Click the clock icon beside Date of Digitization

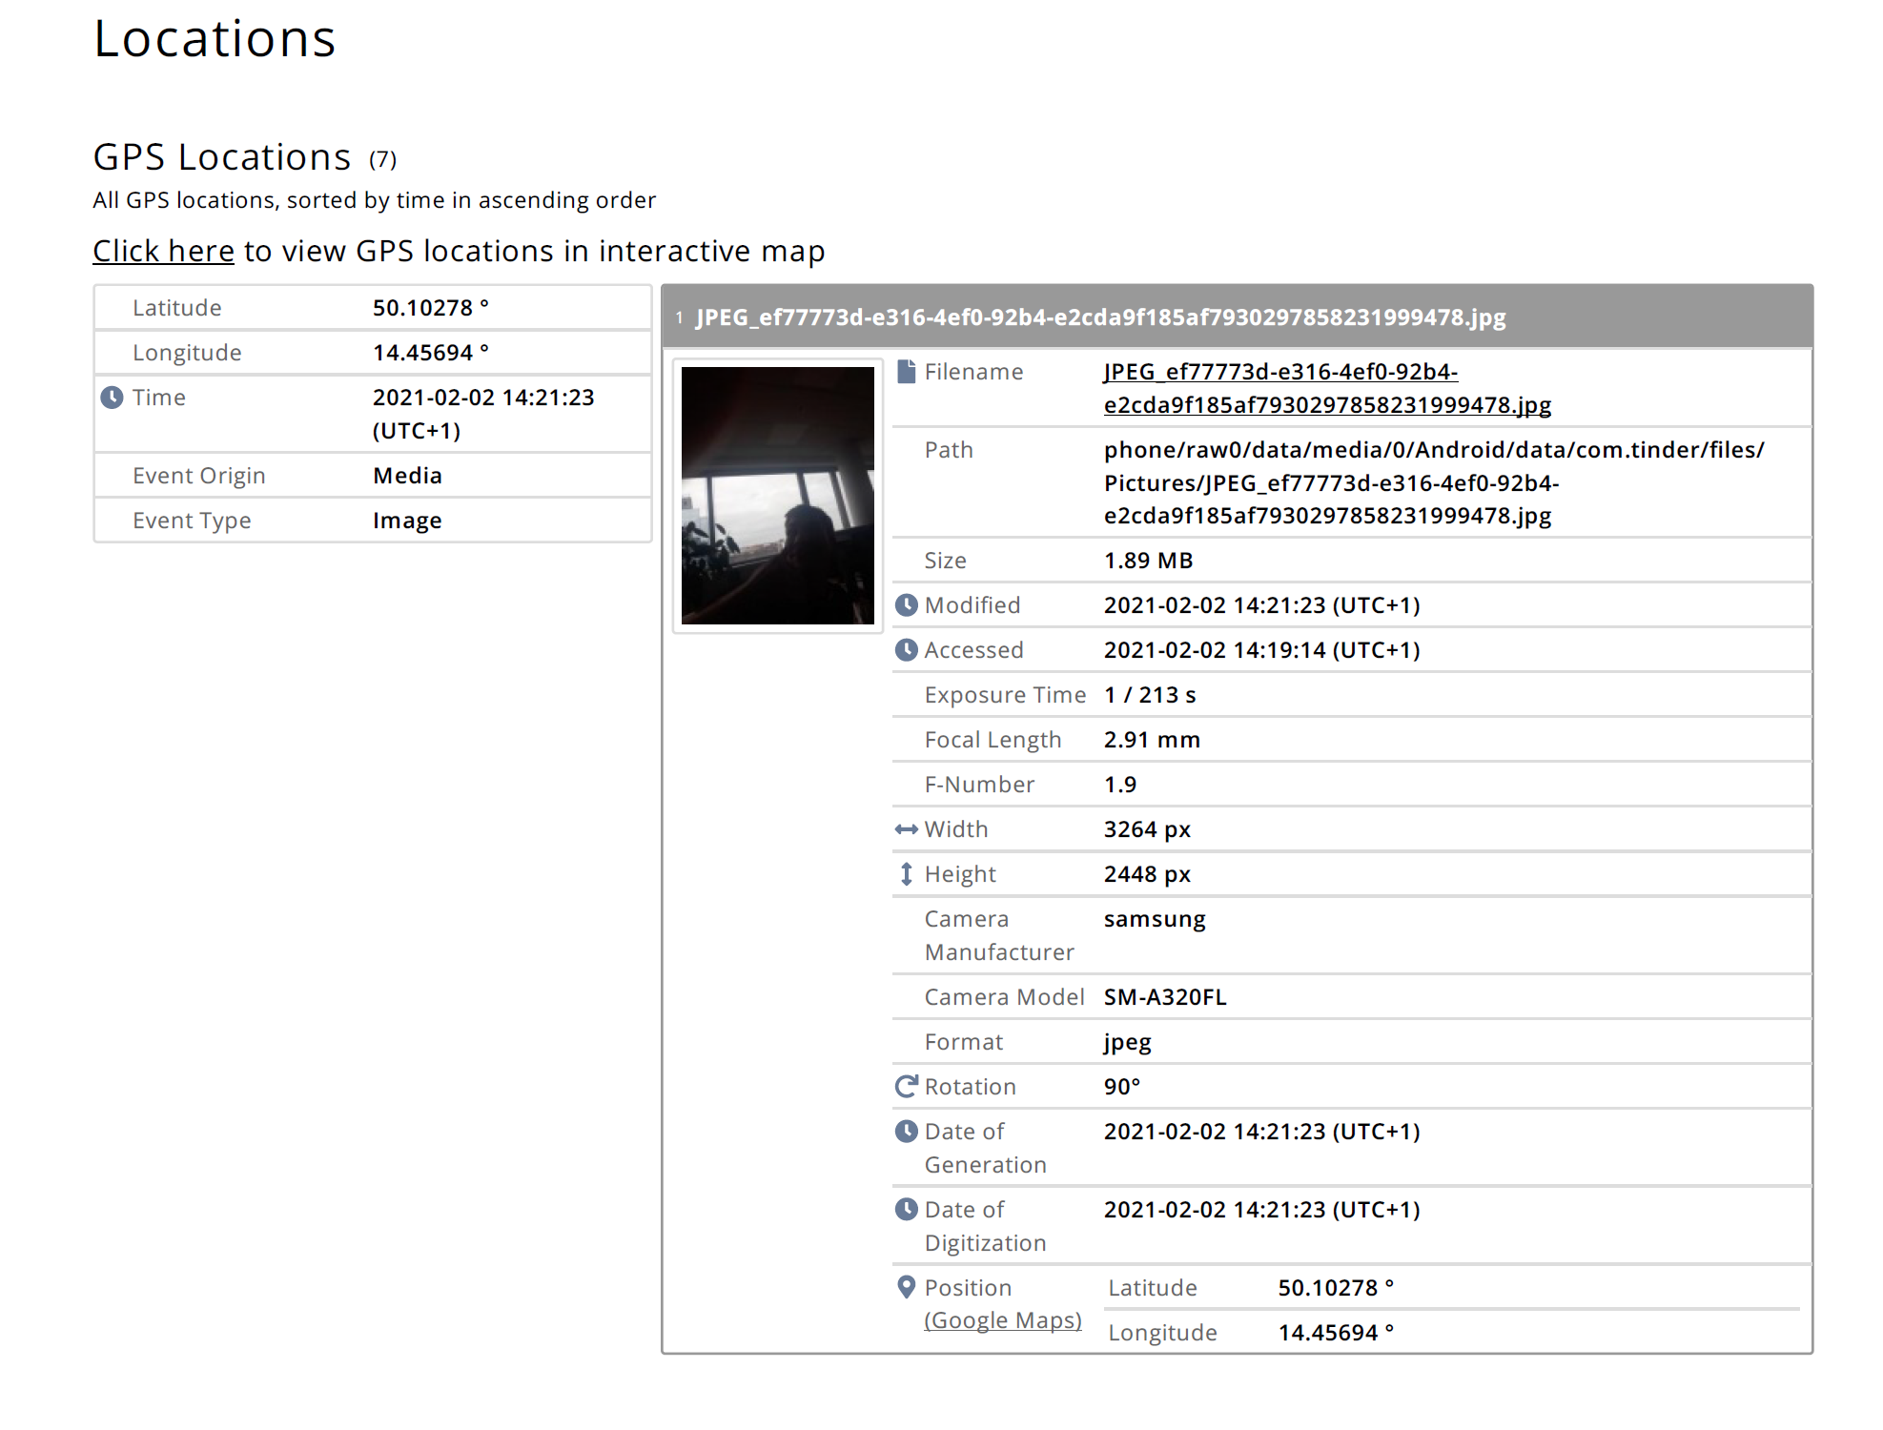[x=907, y=1210]
